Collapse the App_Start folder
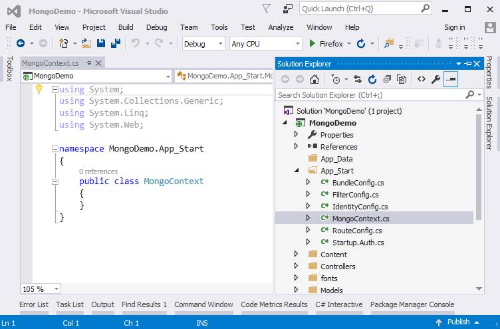Viewport: 500px width, 329px height. click(297, 170)
